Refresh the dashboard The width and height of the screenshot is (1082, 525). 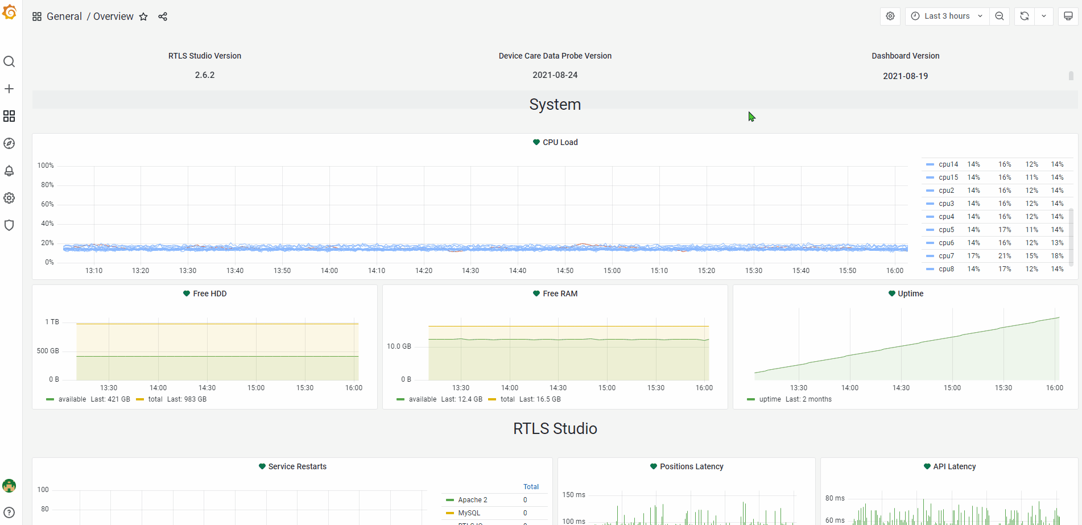coord(1025,16)
